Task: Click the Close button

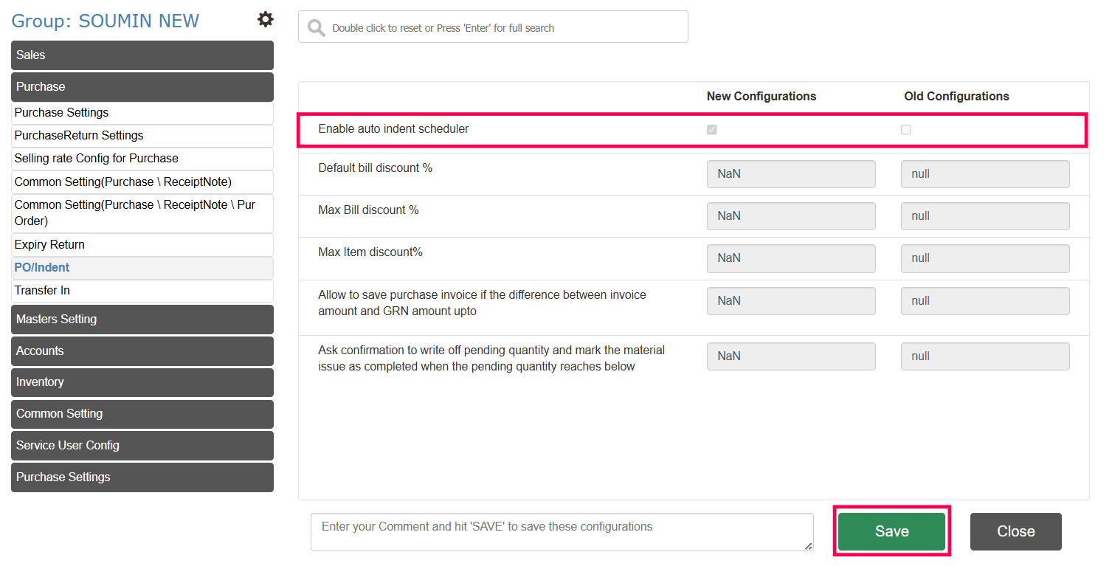Action: coord(1015,531)
